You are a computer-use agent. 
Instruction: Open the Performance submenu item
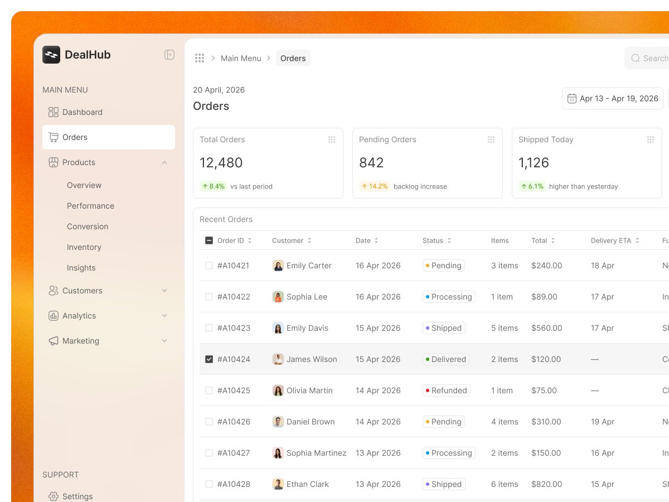[90, 206]
